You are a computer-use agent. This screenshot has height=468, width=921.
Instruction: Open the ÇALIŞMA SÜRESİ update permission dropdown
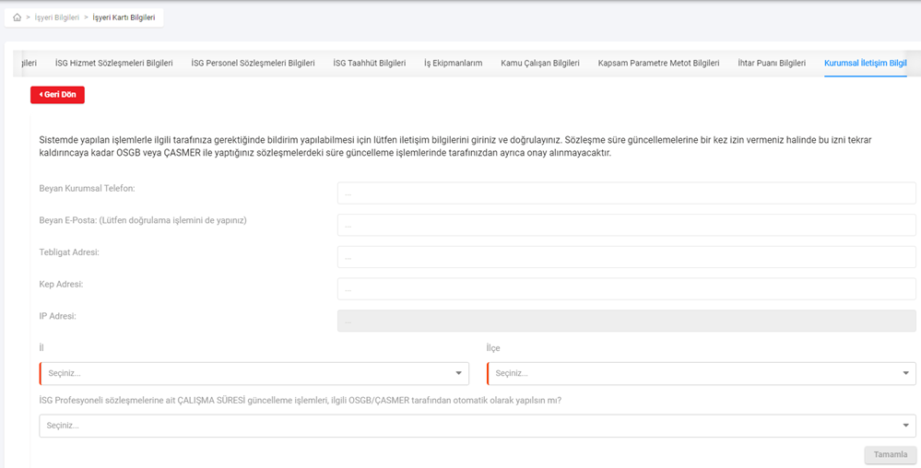(x=477, y=426)
